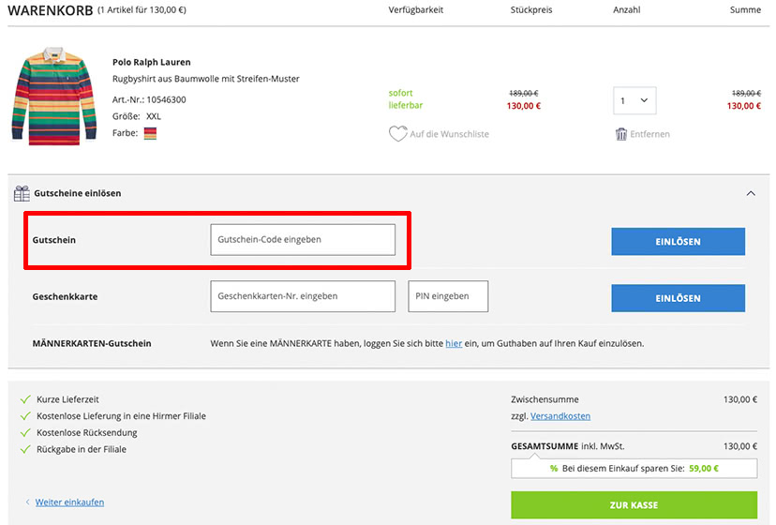Image resolution: width=776 pixels, height=525 pixels.
Task: Click the Zwischensumme label
Action: [x=545, y=399]
